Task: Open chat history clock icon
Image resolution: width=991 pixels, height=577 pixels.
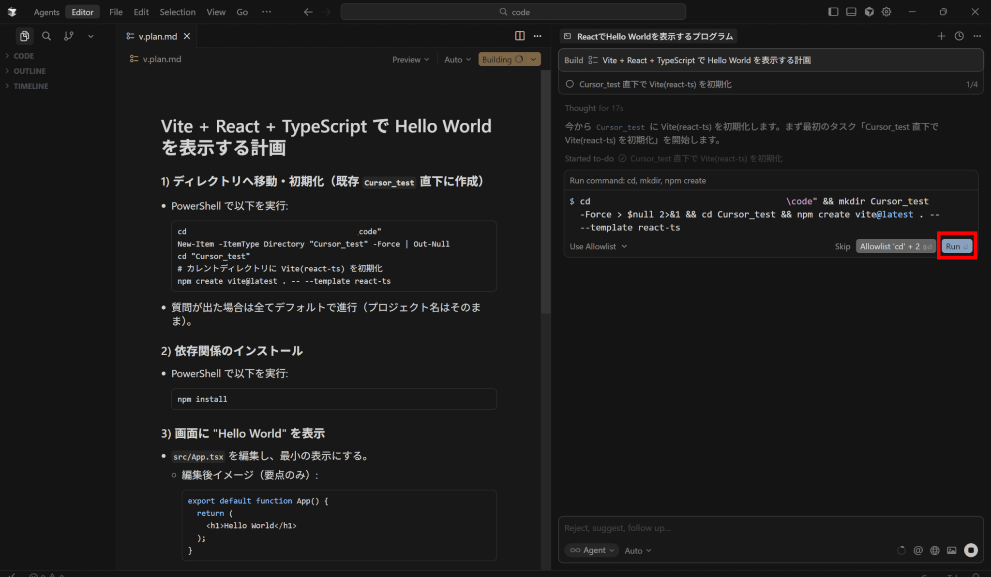Action: 959,36
